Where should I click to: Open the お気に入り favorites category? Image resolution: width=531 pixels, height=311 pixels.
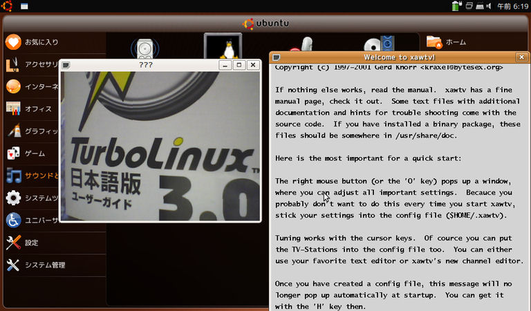coord(54,42)
